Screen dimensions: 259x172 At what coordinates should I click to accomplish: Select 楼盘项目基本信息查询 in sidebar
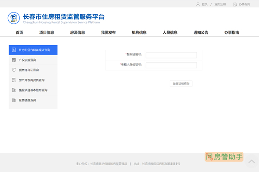click(x=33, y=90)
